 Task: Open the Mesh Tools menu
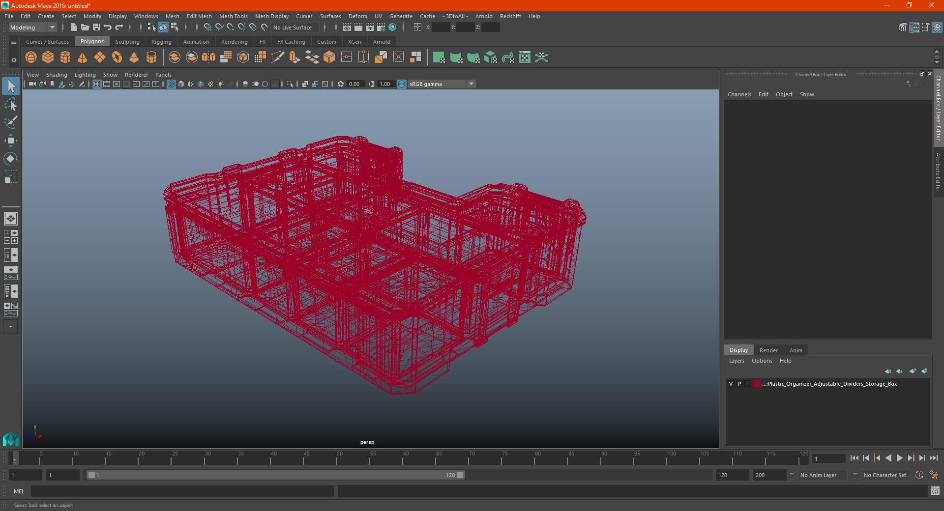click(233, 16)
